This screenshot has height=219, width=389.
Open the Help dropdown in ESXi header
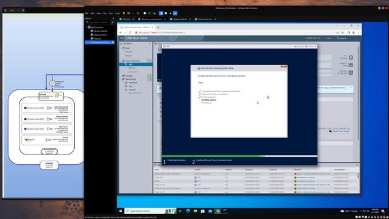pos(329,38)
